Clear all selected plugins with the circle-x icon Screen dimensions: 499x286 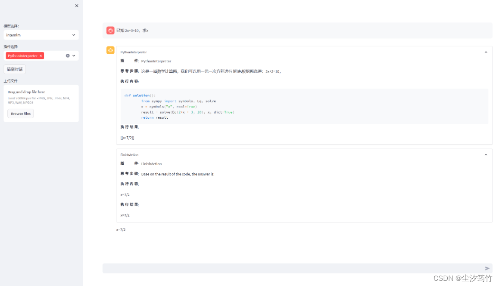point(68,56)
